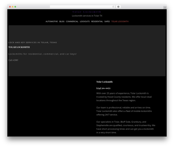Click the red close window button

[10, 7]
